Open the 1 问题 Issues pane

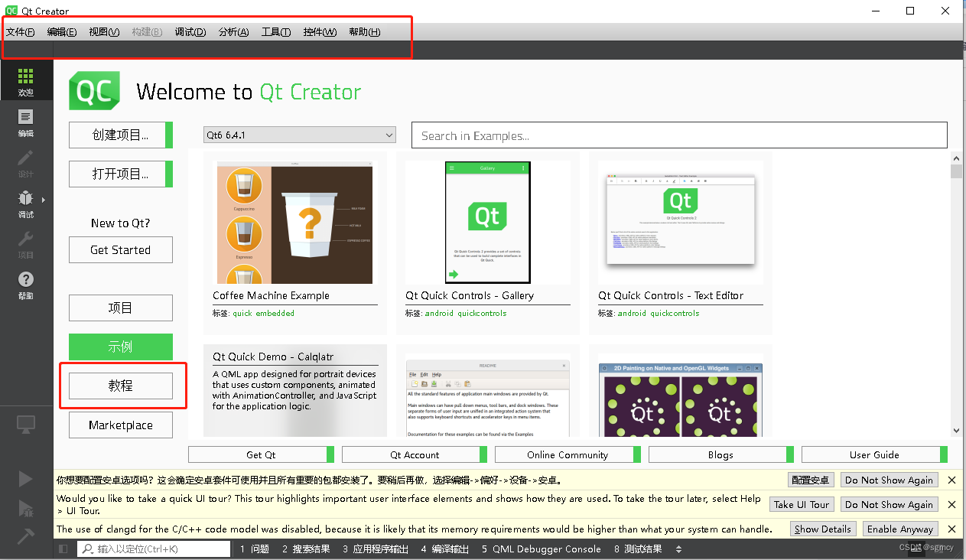255,549
